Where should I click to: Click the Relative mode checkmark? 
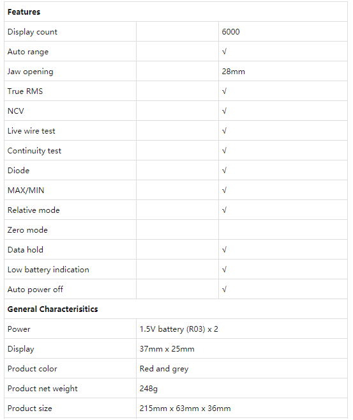click(x=224, y=210)
